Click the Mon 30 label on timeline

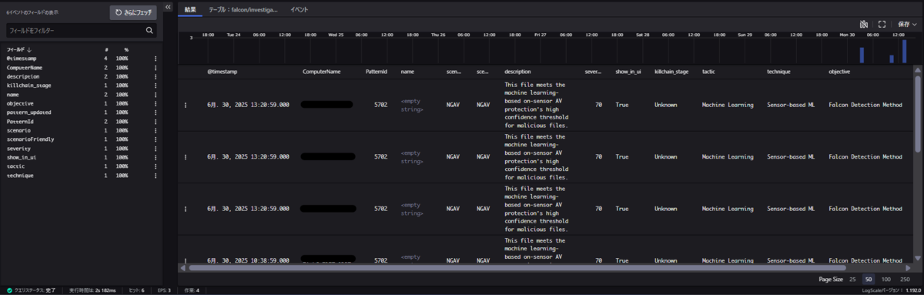847,35
